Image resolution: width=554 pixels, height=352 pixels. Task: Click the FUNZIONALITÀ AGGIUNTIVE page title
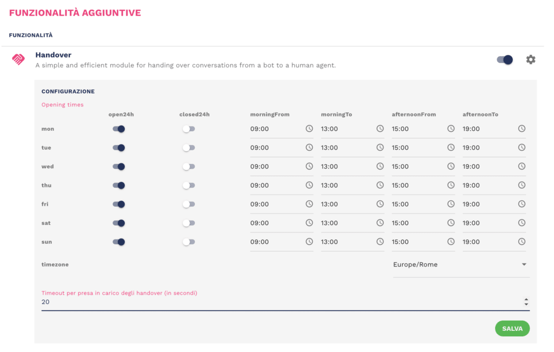click(x=75, y=13)
